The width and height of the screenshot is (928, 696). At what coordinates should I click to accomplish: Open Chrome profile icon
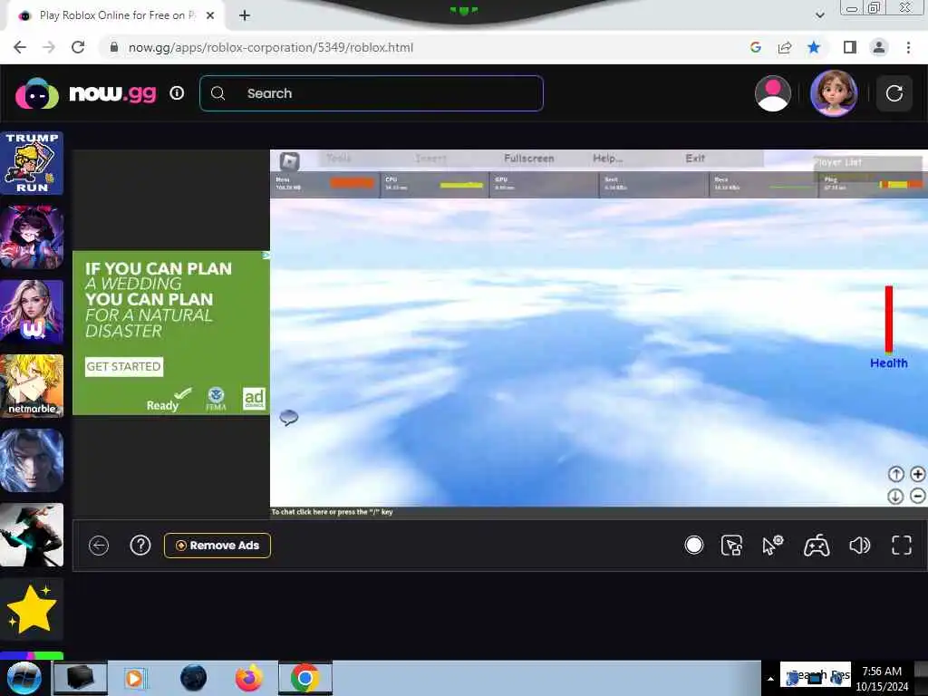coord(879,47)
